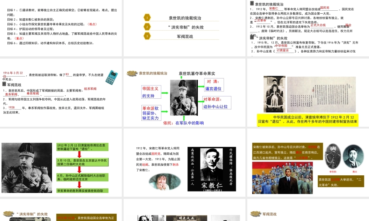
Task: Click green box 辛亥革命的胜利果实被袁世凯窃取
Action: tap(82, 191)
